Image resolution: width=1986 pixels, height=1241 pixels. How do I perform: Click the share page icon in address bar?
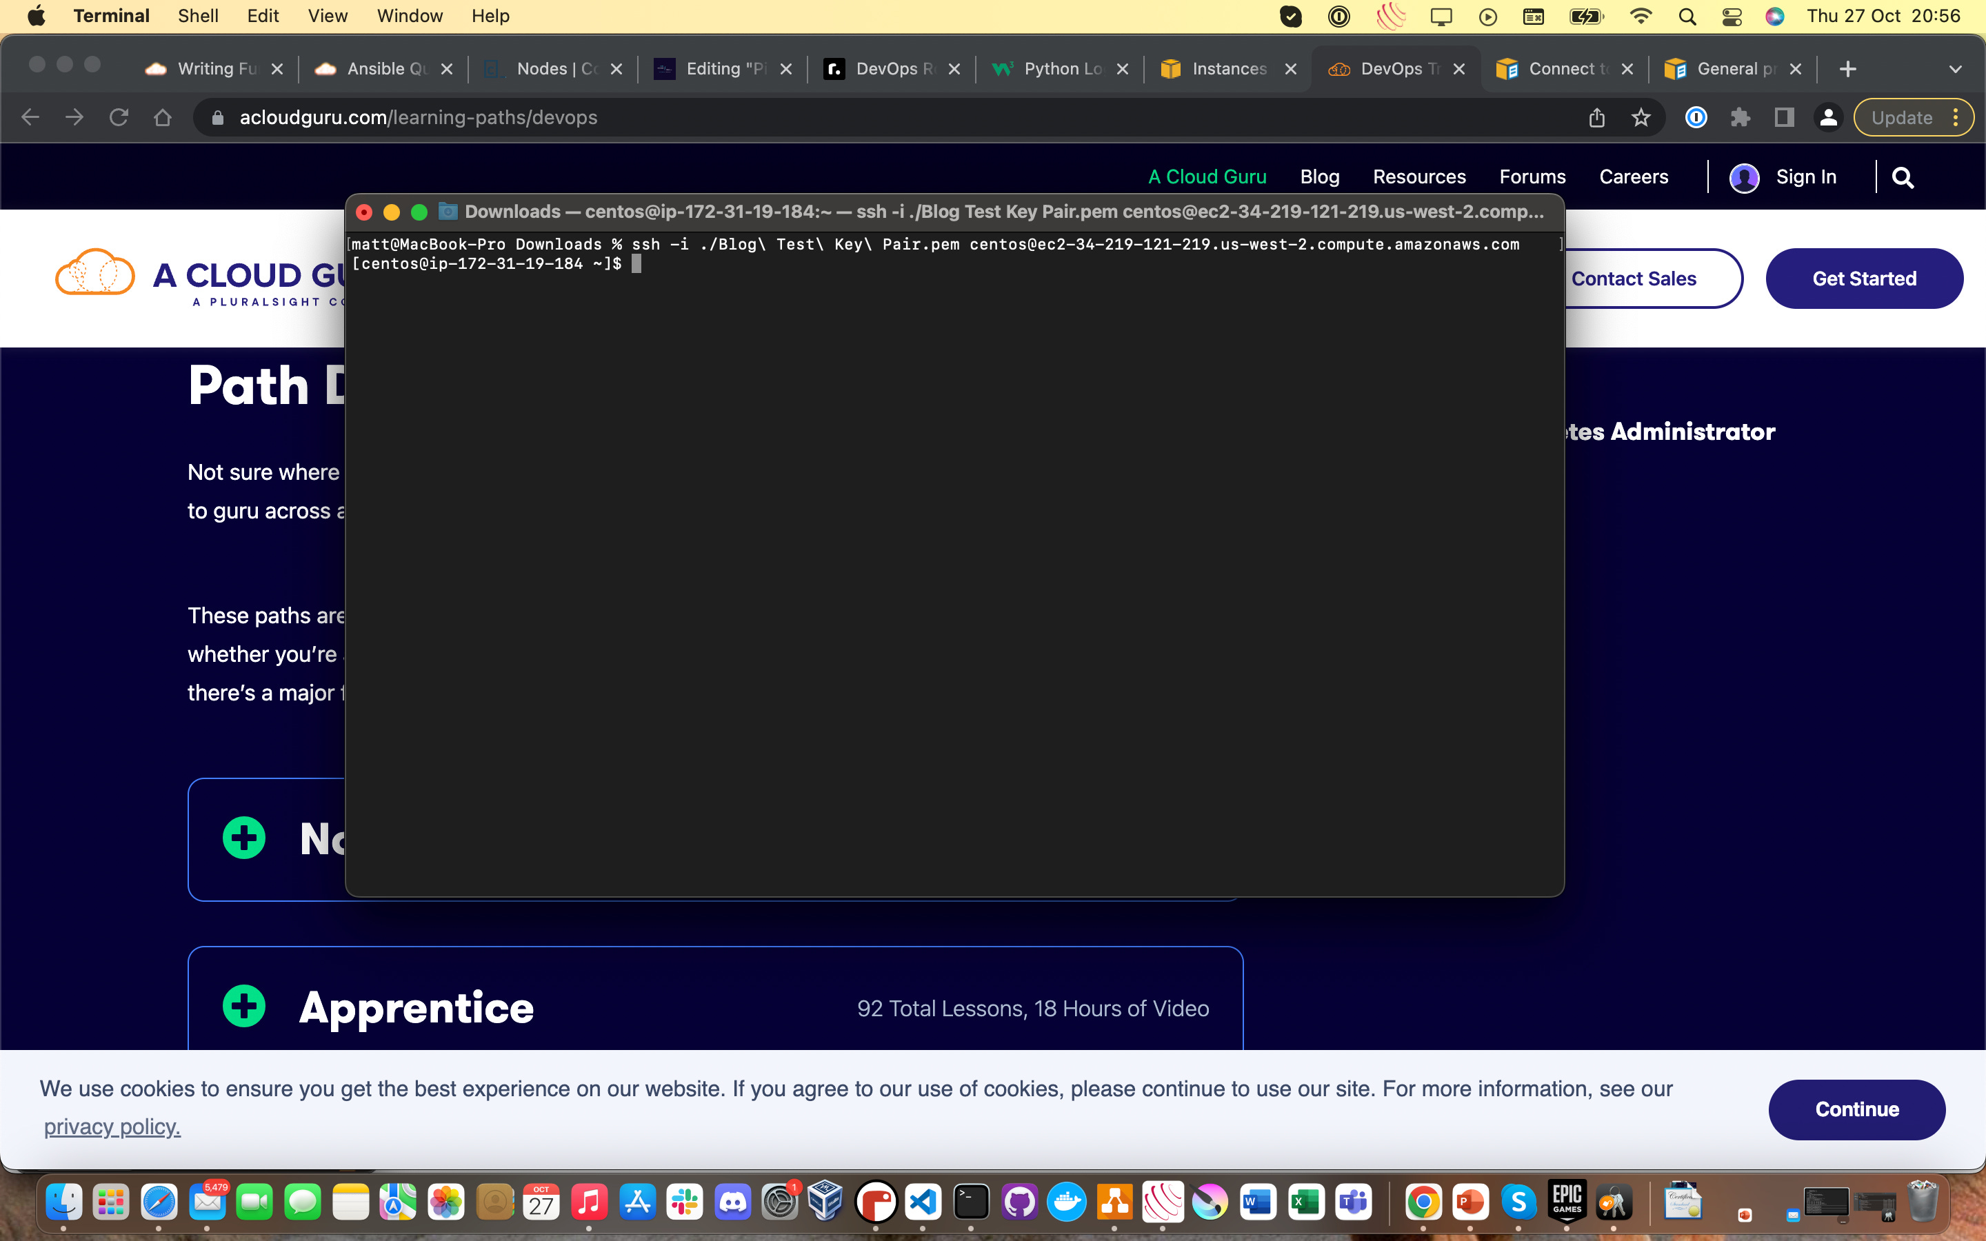(x=1596, y=117)
